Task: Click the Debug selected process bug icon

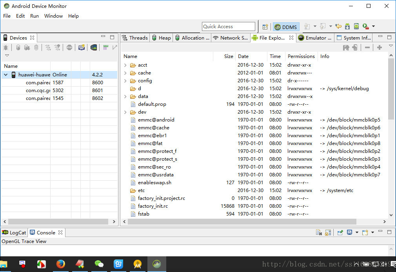Action: pos(5,47)
